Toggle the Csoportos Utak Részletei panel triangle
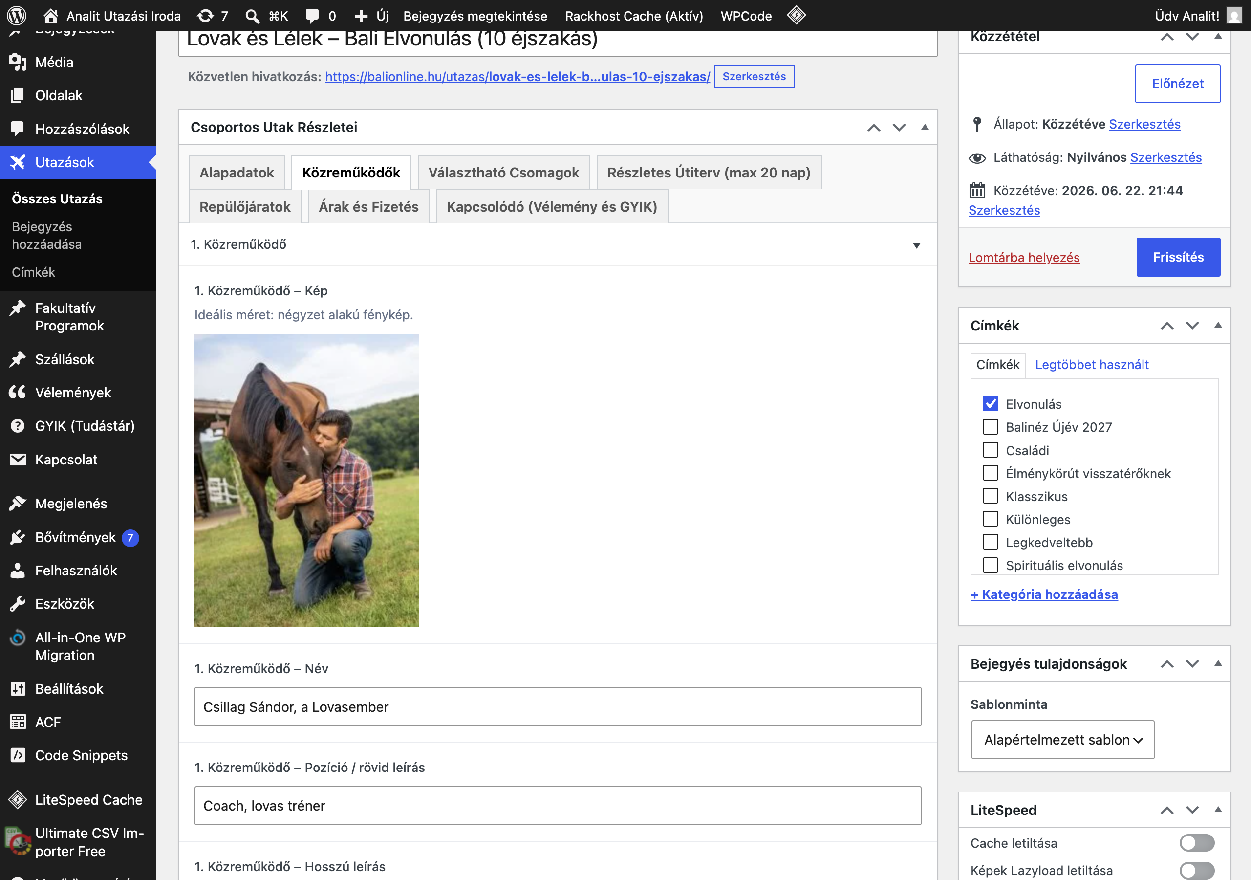Viewport: 1251px width, 880px height. pyautogui.click(x=925, y=127)
